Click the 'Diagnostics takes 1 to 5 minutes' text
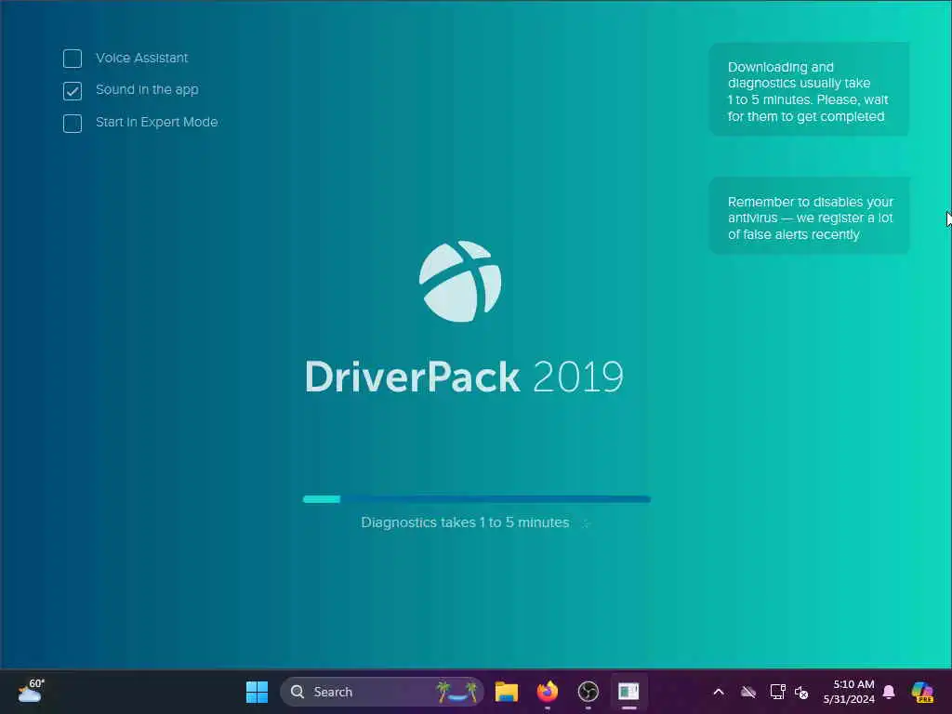The image size is (952, 714). pos(465,522)
